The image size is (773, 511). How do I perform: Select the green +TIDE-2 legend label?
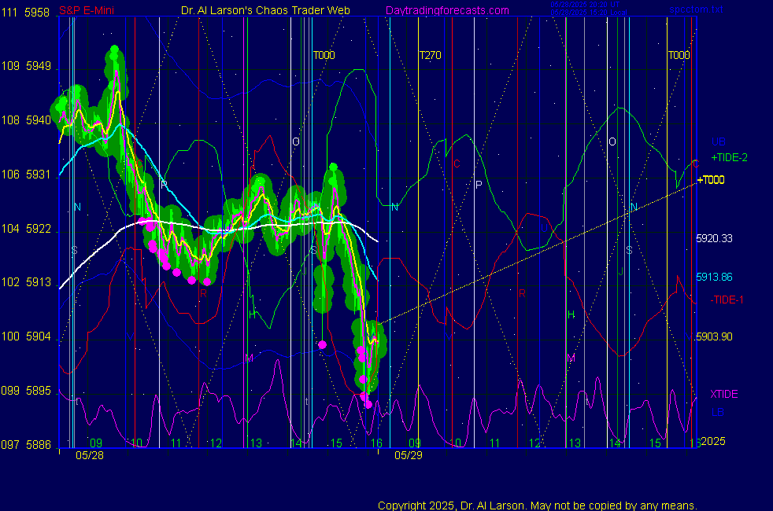click(729, 158)
